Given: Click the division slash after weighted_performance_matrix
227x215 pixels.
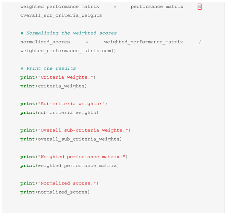Looking at the screenshot, I should [x=200, y=42].
